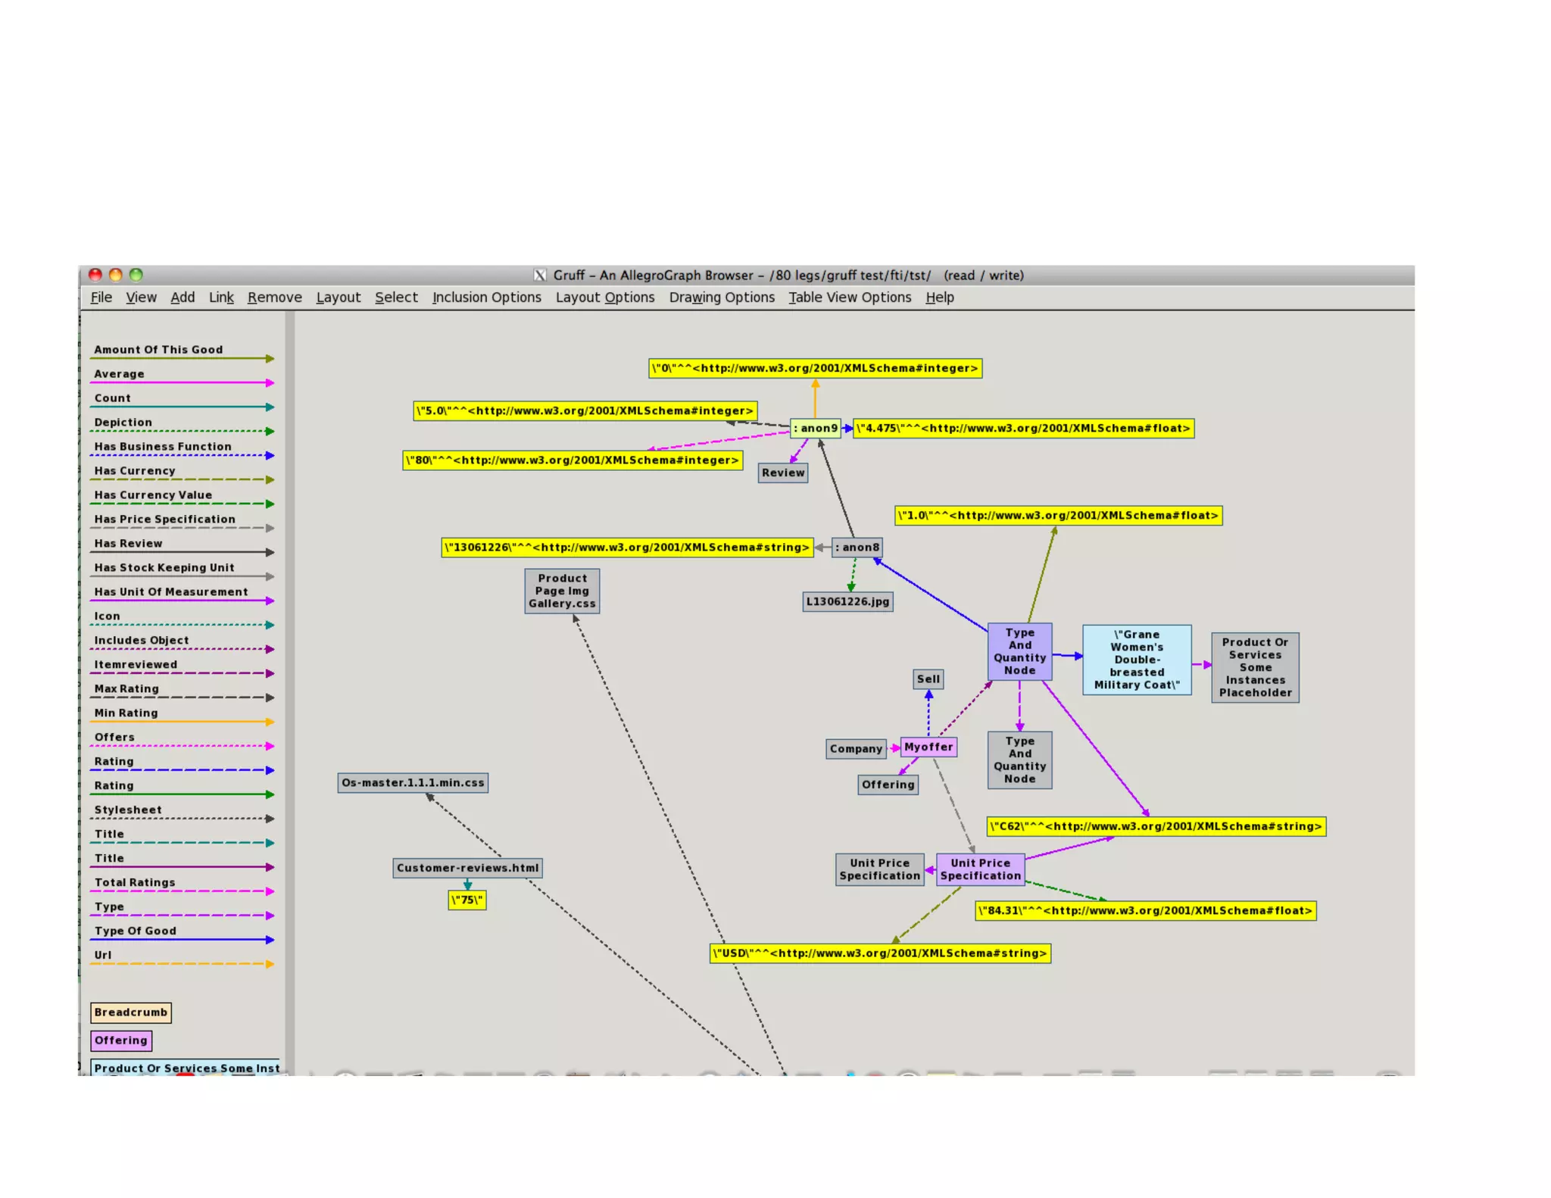
Task: Select the Customer-reviews.html node
Action: click(x=467, y=868)
